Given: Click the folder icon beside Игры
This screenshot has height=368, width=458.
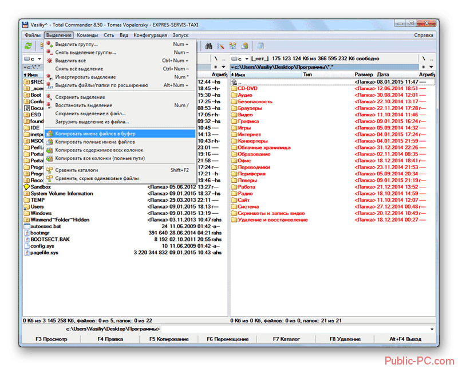Looking at the screenshot, I should coord(234,128).
